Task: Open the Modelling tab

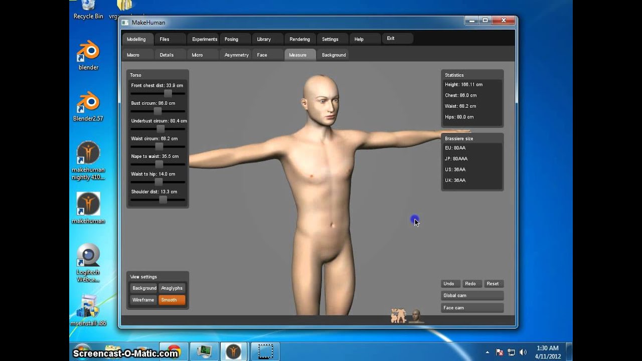Action: tap(138, 39)
